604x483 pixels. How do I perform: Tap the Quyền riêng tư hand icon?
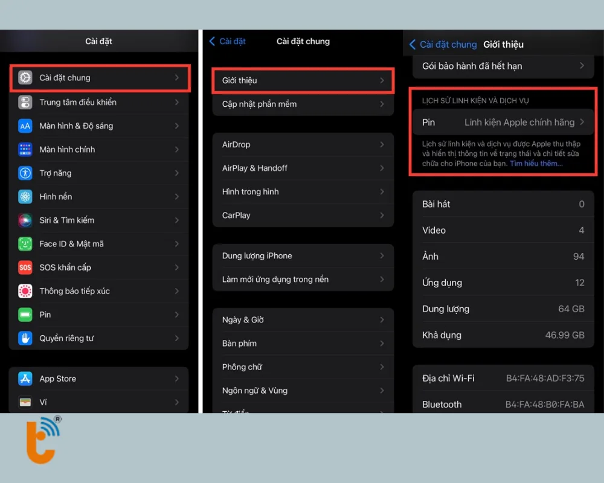click(25, 338)
